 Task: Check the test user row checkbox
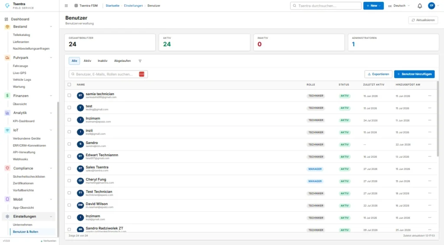(x=69, y=108)
